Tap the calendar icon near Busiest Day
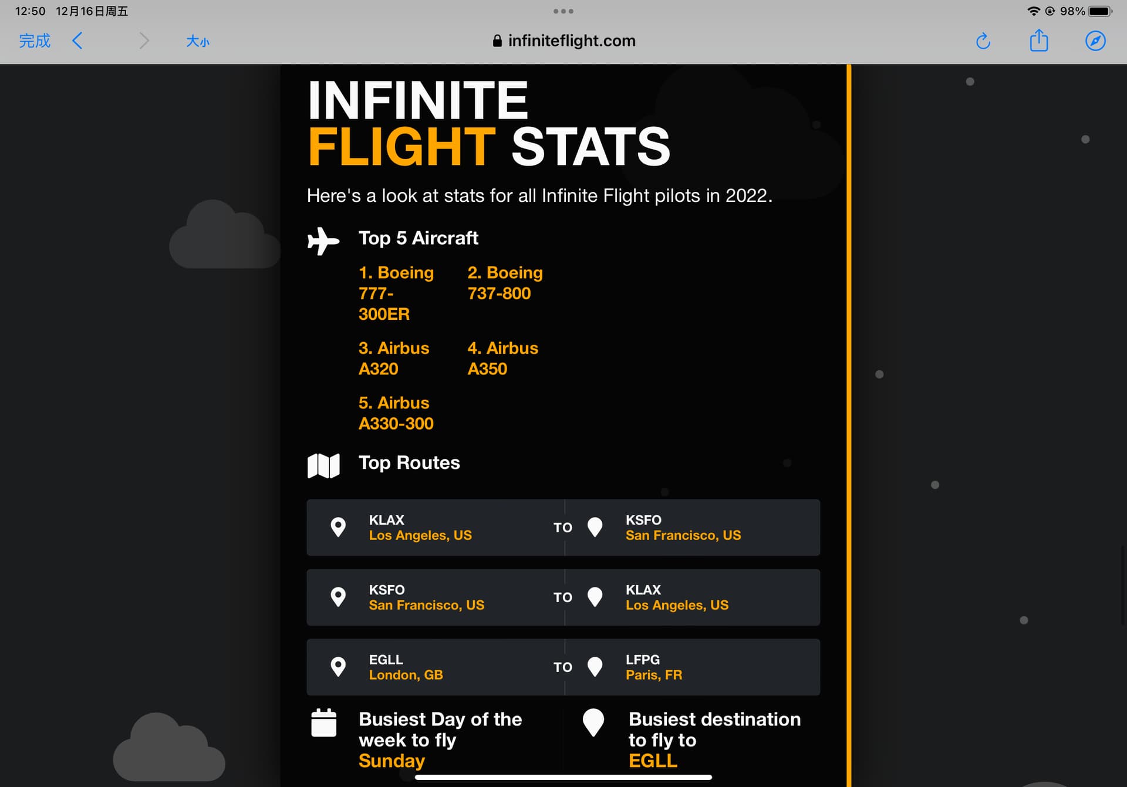Image resolution: width=1127 pixels, height=787 pixels. click(x=323, y=722)
